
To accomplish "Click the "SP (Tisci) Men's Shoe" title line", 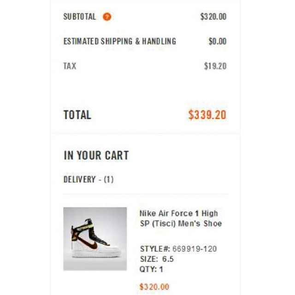I will 180,224.
